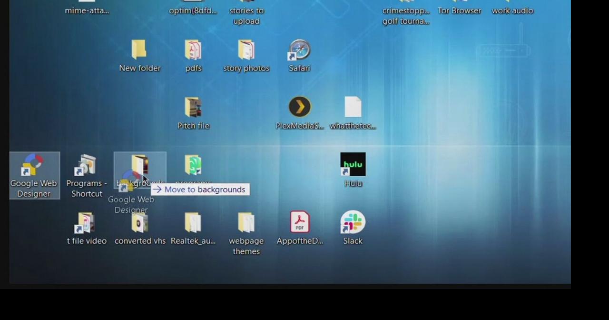Open the Pitch file document
Screen dimensions: 609x320
point(193,107)
